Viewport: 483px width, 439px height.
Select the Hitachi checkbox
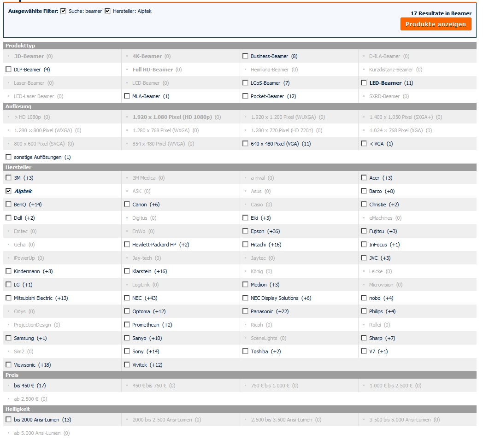(x=245, y=245)
